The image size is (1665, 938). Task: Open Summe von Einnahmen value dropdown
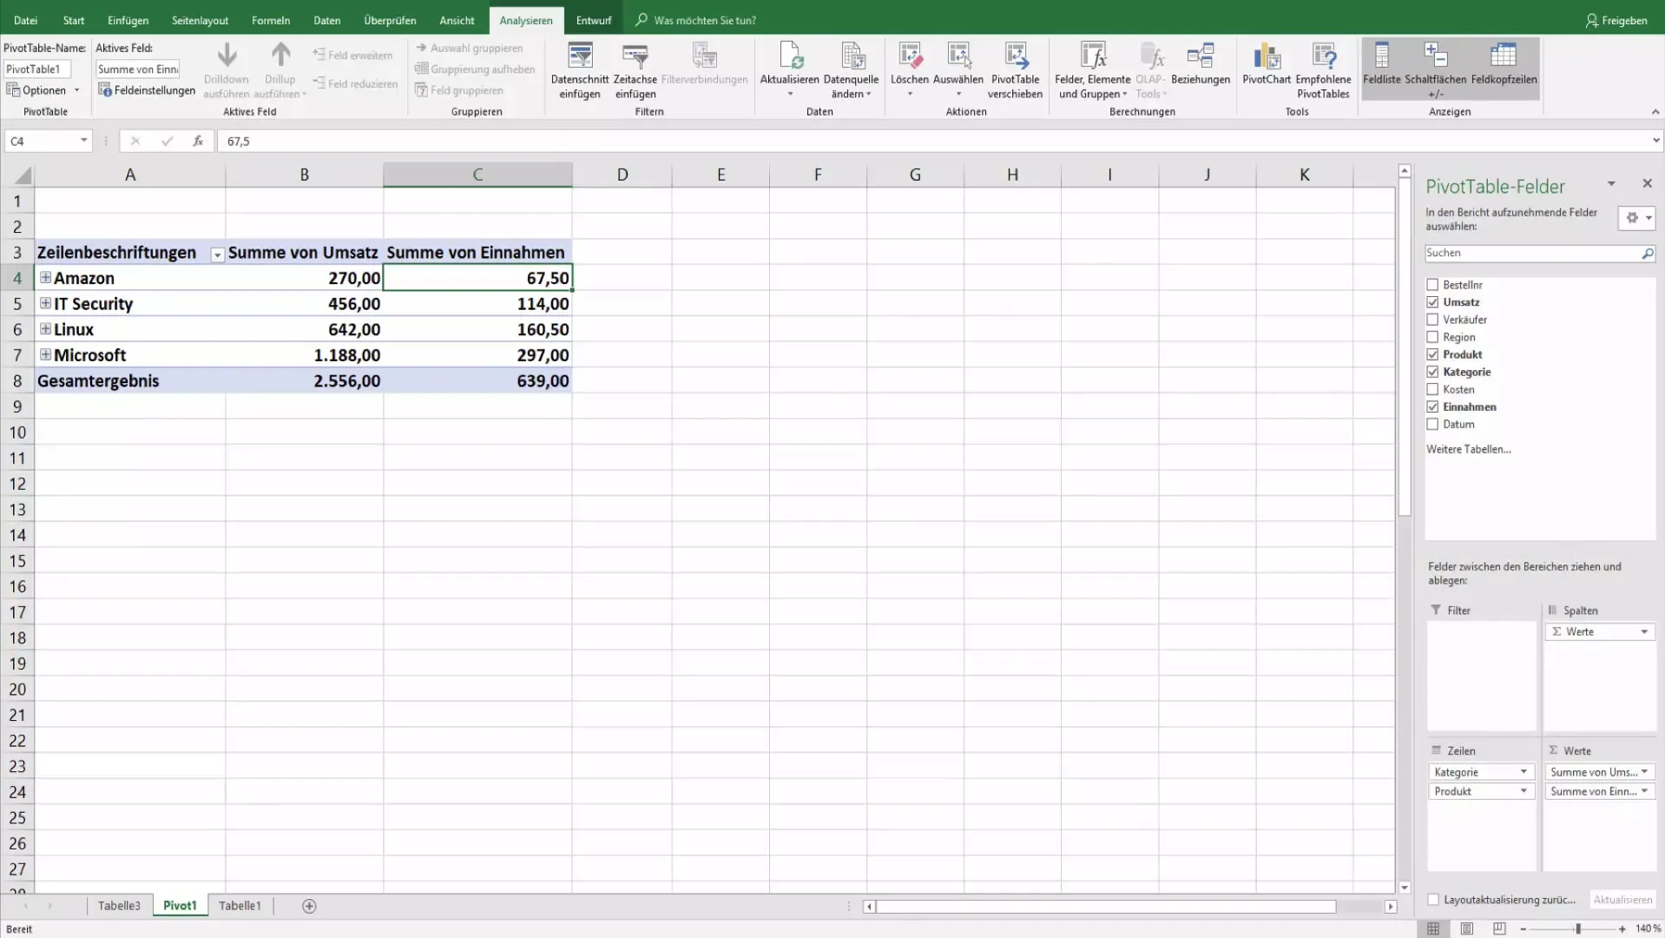(1644, 791)
